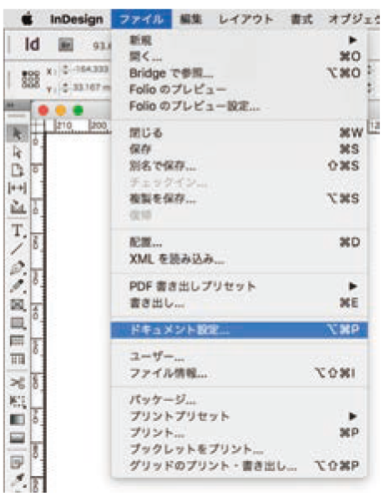Click the ファイル menu title

point(142,19)
